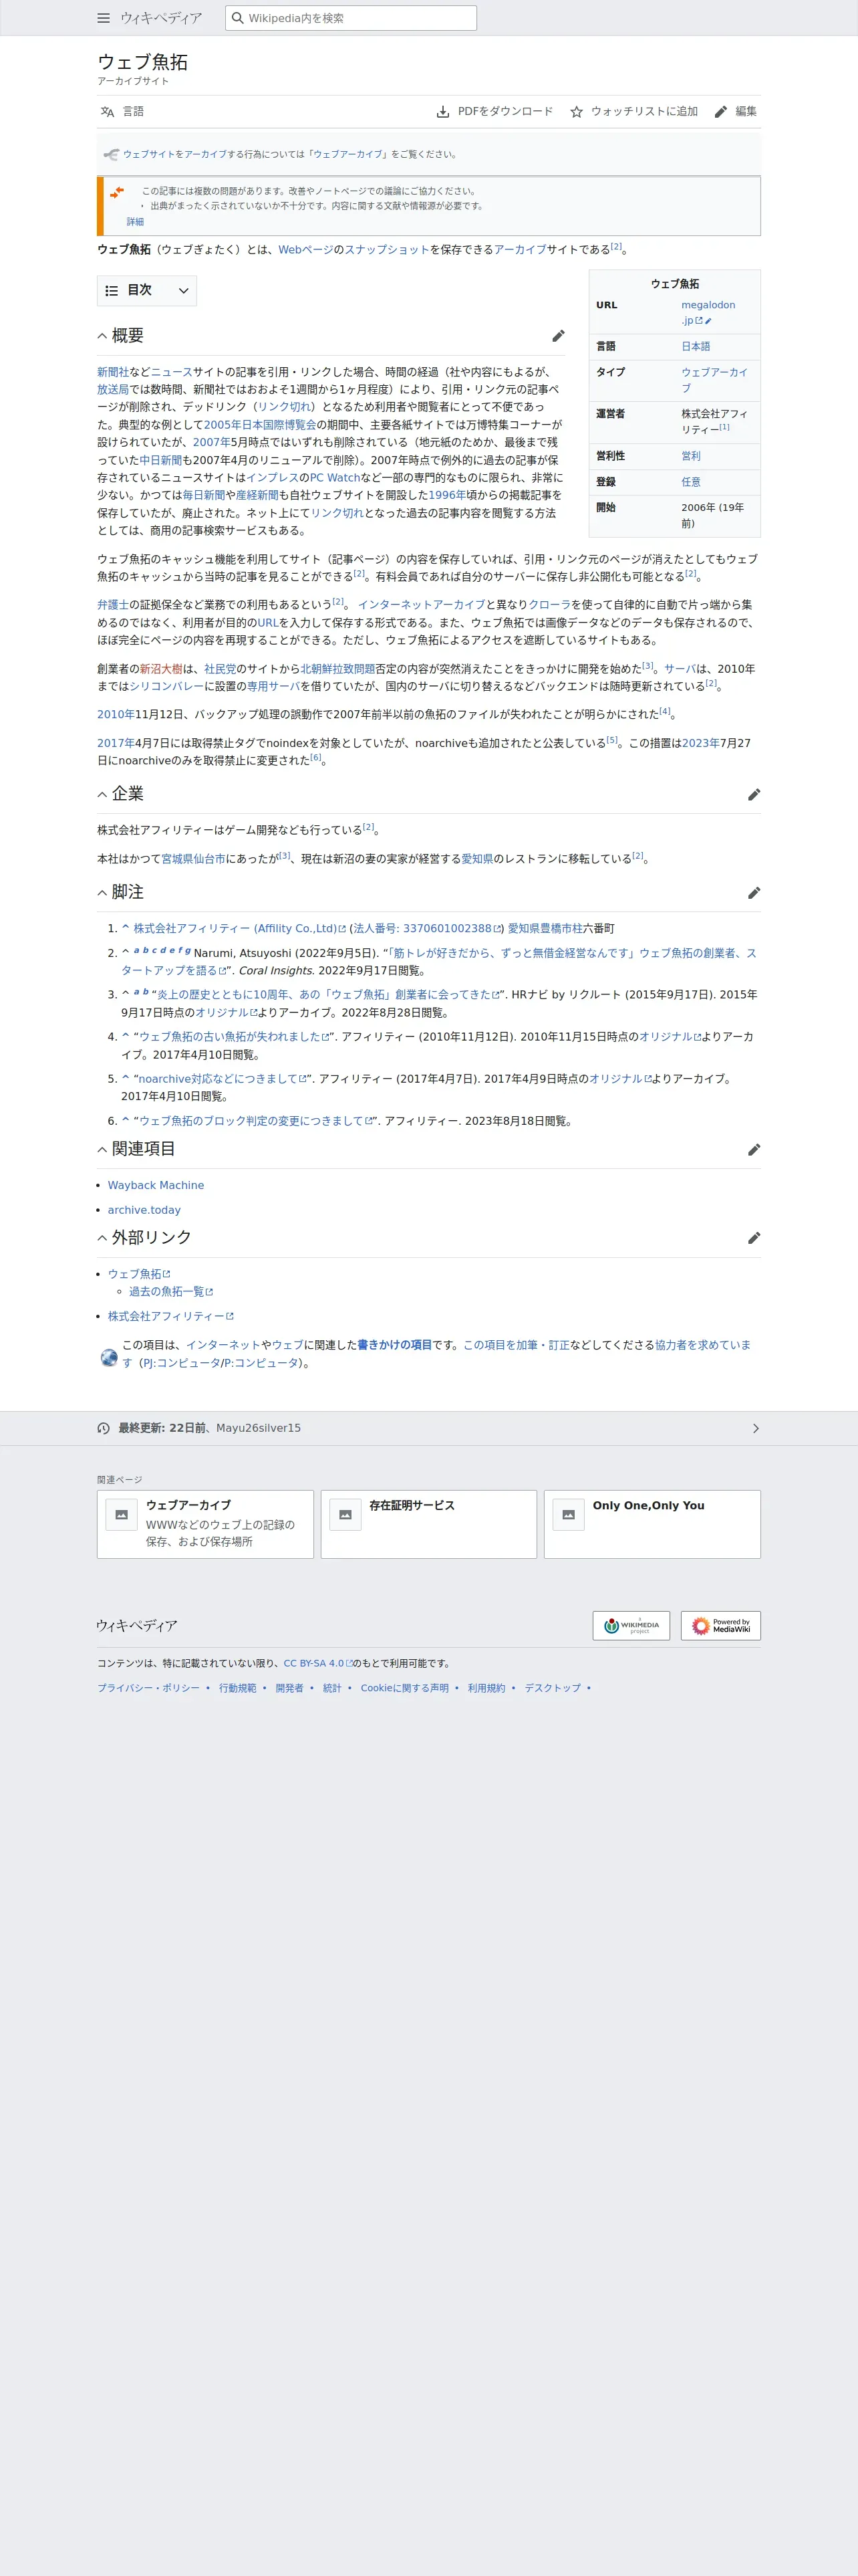Open インターネットアーカイブ link in text
The image size is (858, 2576).
[x=422, y=605]
